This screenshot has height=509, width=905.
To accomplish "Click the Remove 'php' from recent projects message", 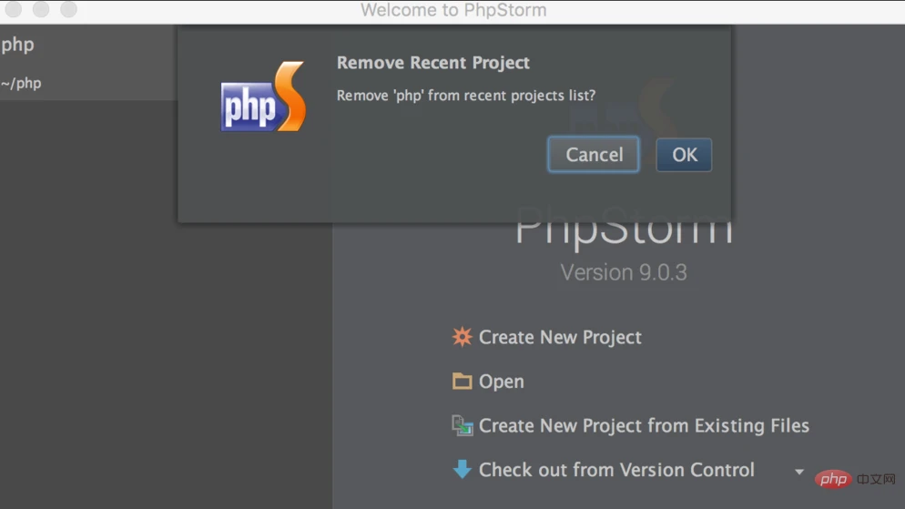I will coord(466,96).
